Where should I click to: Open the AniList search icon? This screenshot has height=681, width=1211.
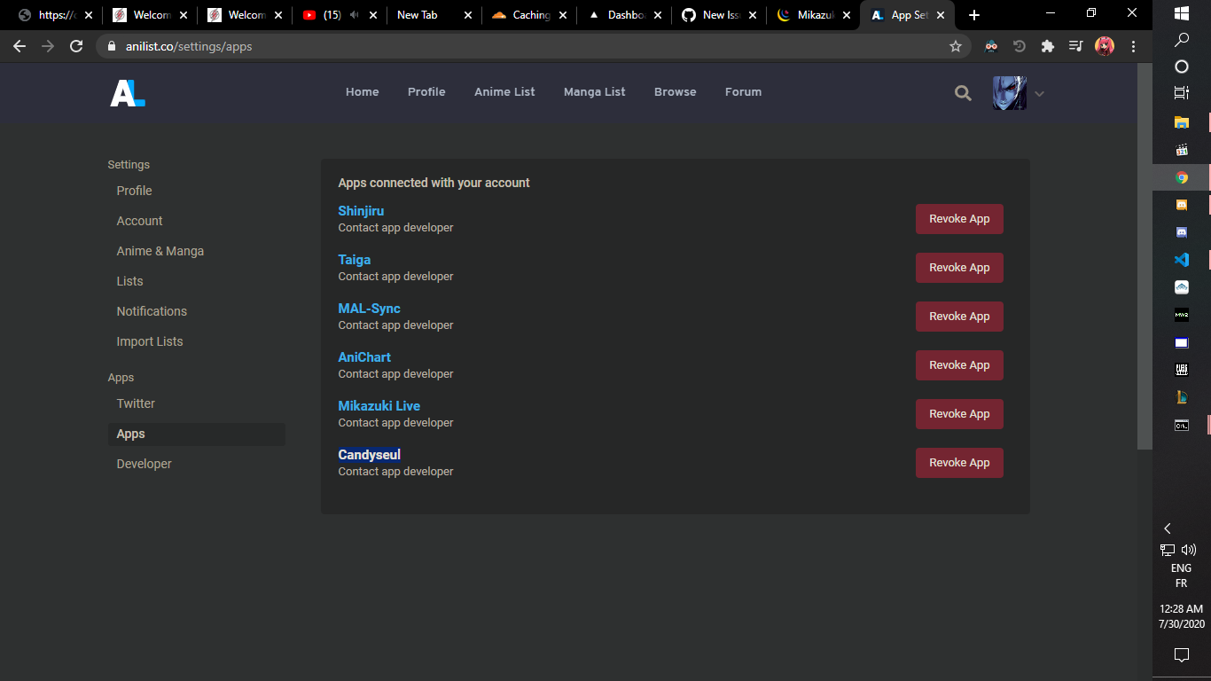click(963, 92)
